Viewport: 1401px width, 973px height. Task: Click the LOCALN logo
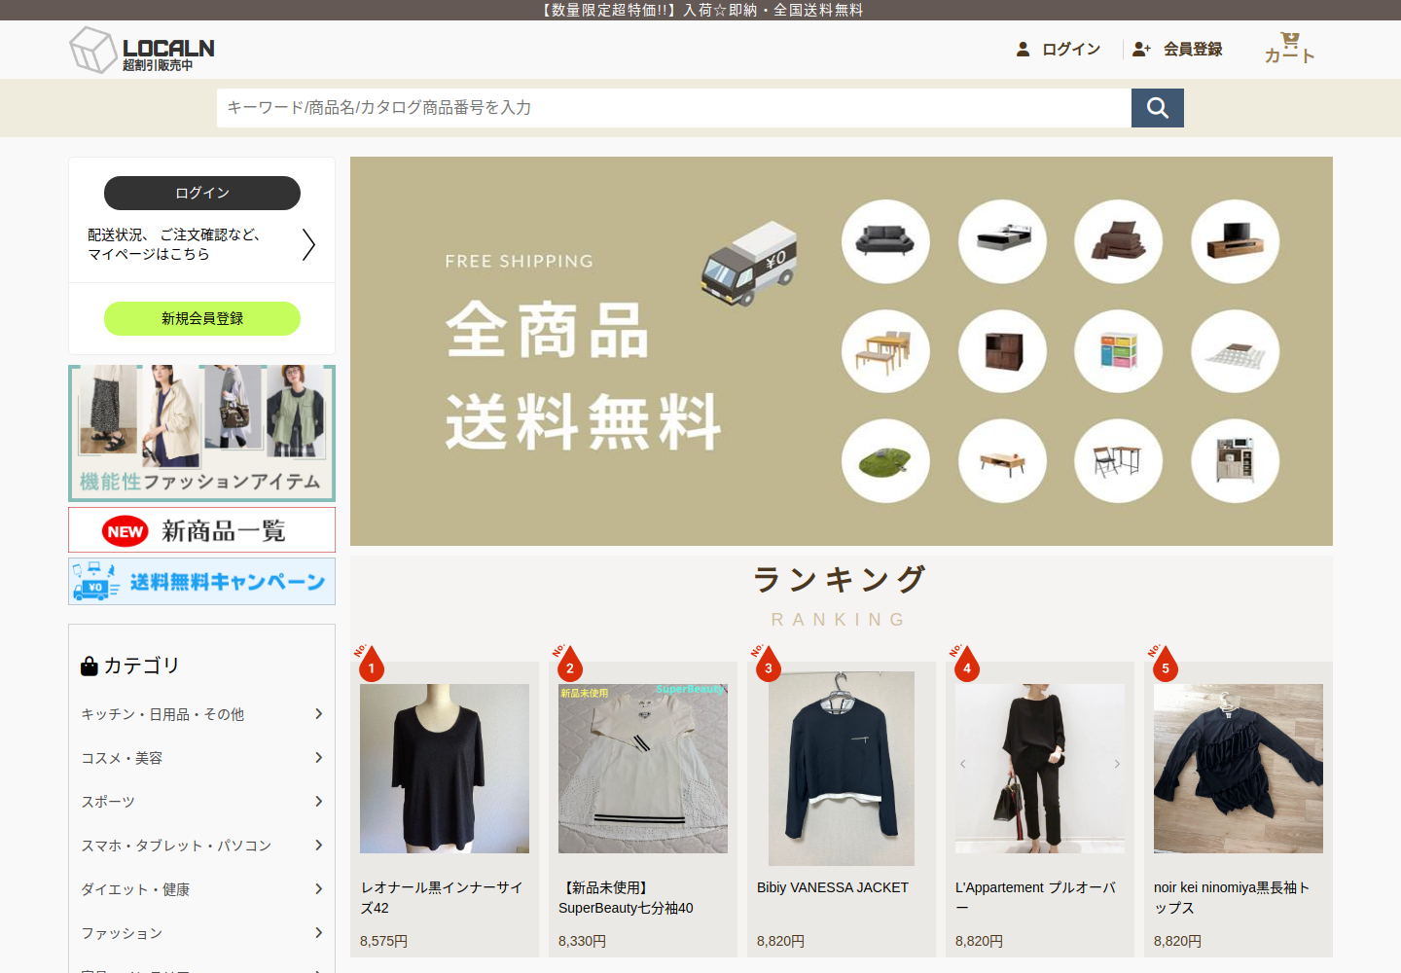[x=142, y=50]
